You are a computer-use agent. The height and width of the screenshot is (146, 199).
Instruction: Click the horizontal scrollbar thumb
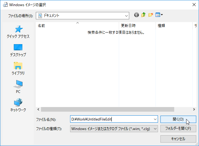click(107, 110)
